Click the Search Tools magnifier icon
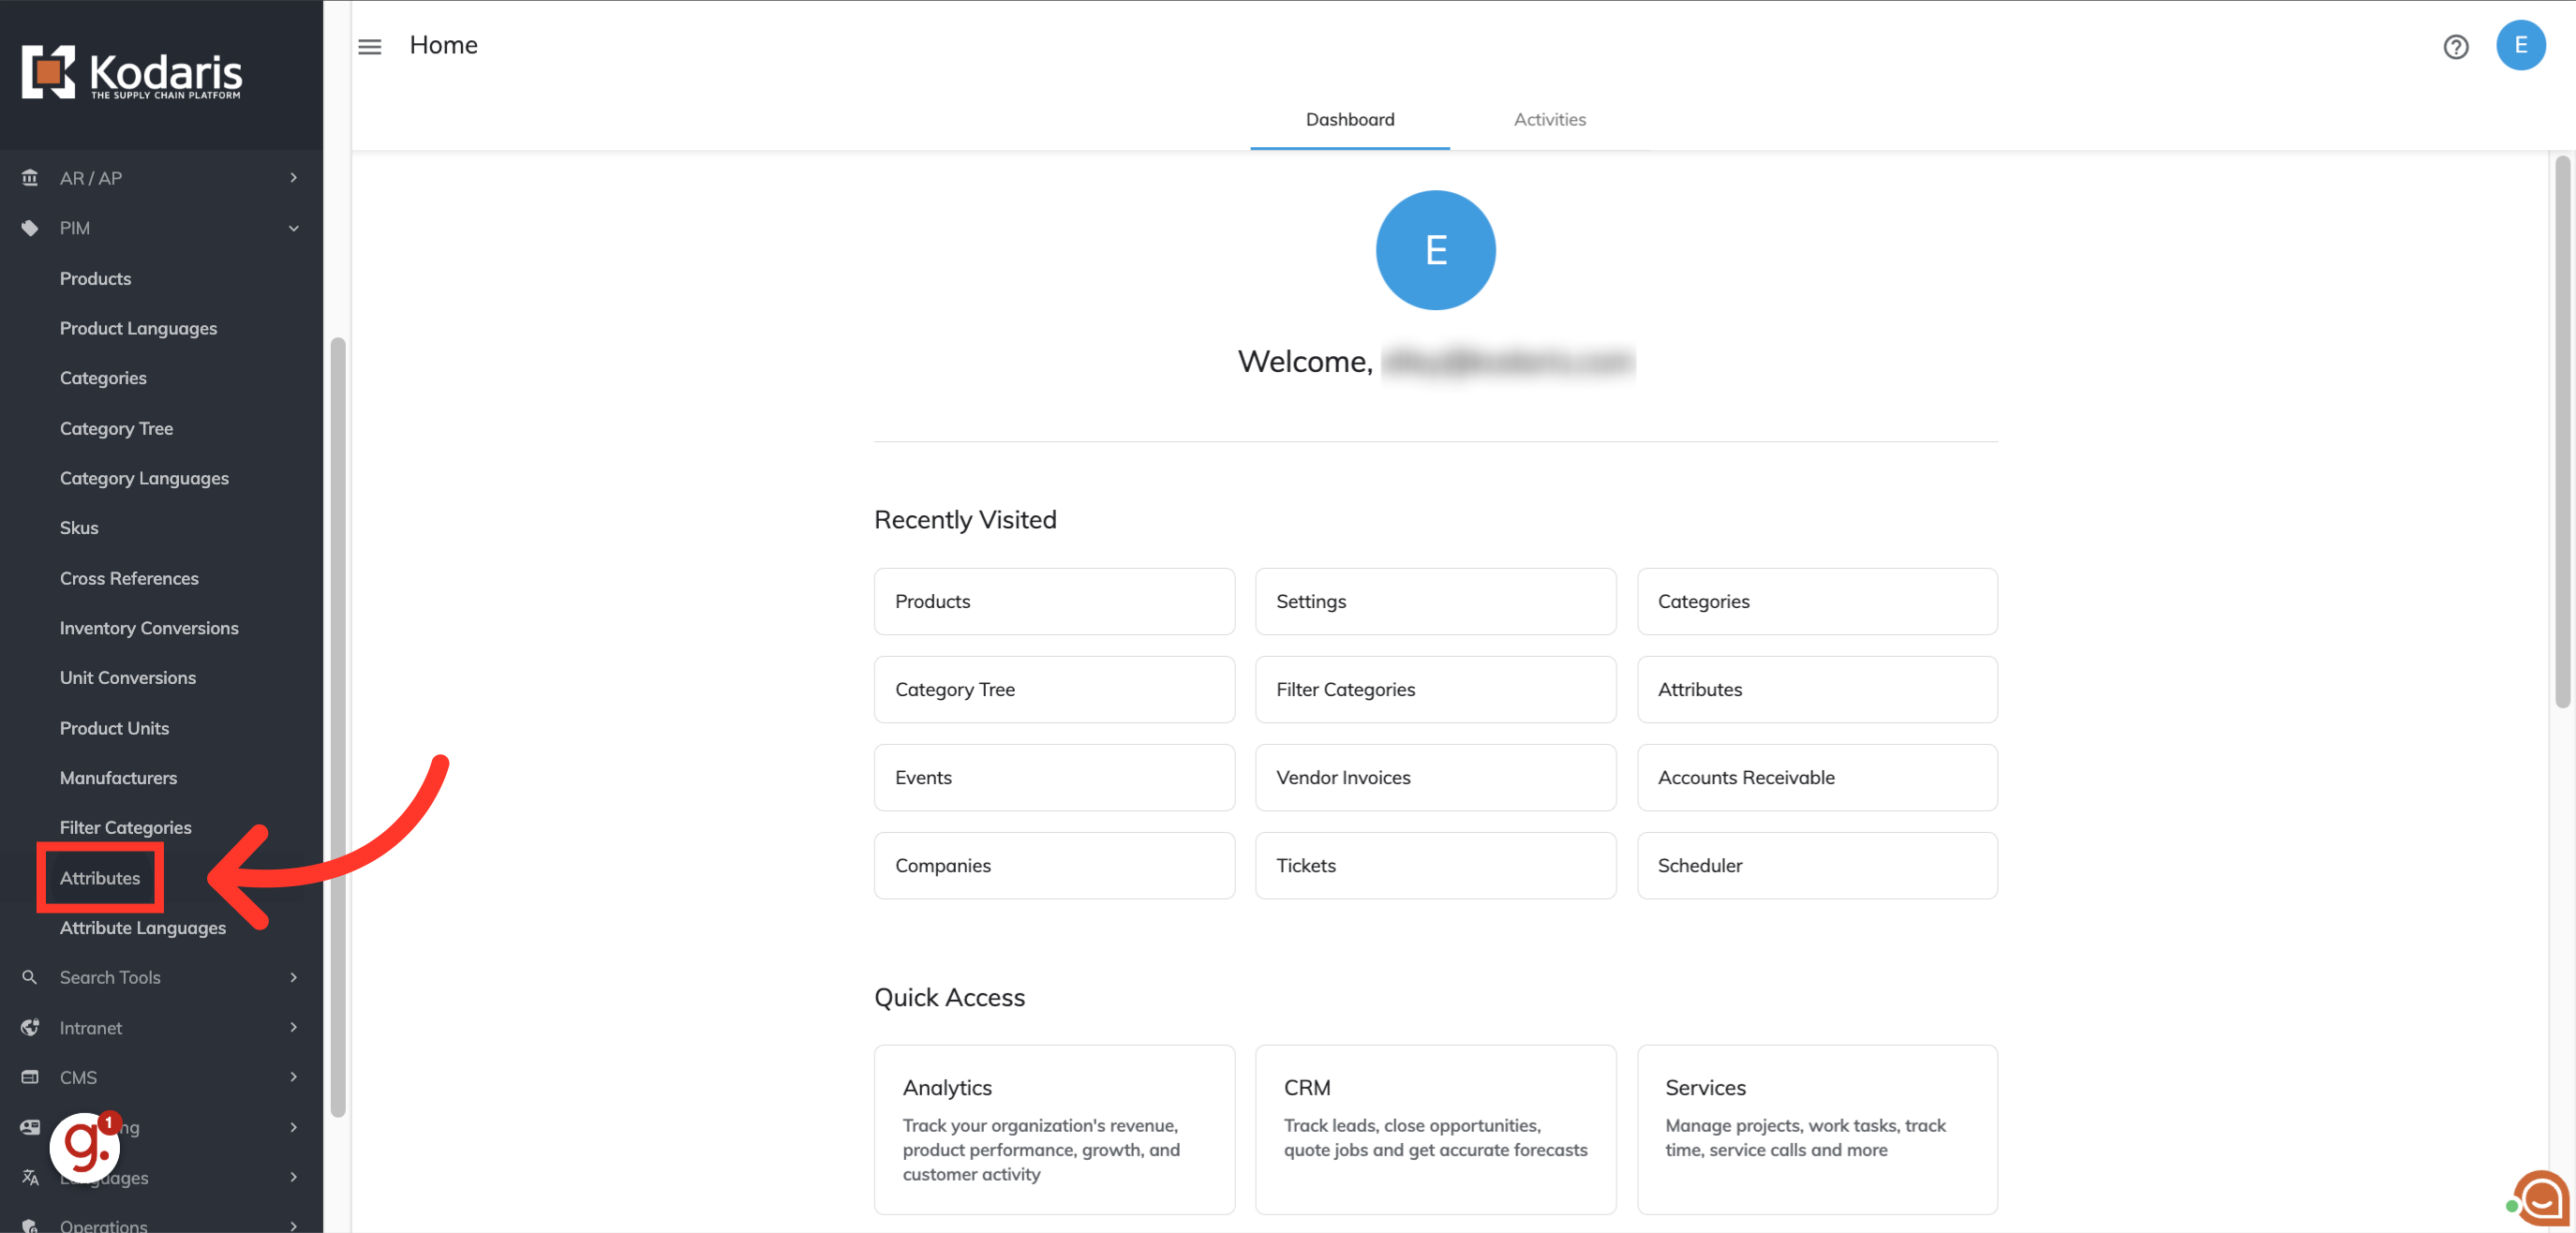This screenshot has width=2576, height=1233. coord(30,977)
